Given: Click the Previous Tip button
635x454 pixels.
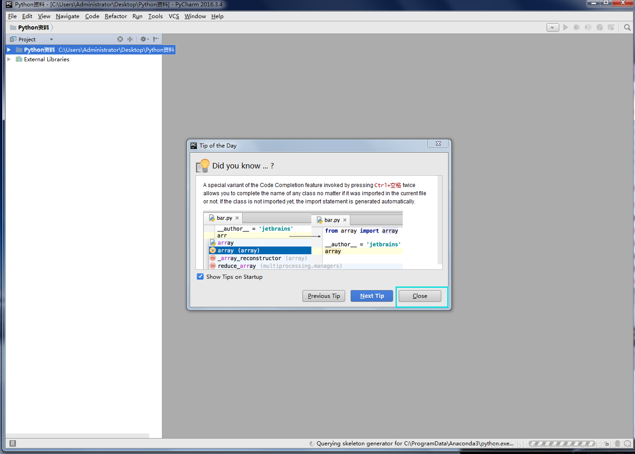Looking at the screenshot, I should click(324, 296).
